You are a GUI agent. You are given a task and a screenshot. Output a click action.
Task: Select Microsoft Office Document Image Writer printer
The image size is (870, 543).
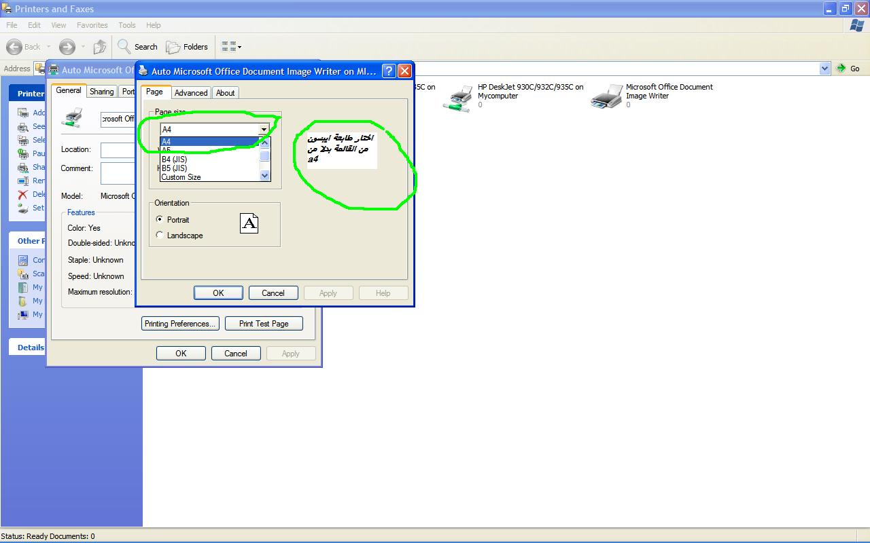point(606,96)
